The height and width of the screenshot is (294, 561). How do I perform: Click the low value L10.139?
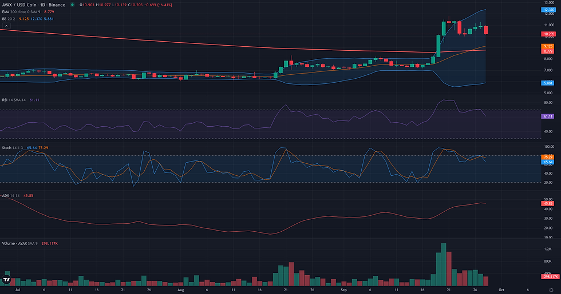click(x=119, y=5)
